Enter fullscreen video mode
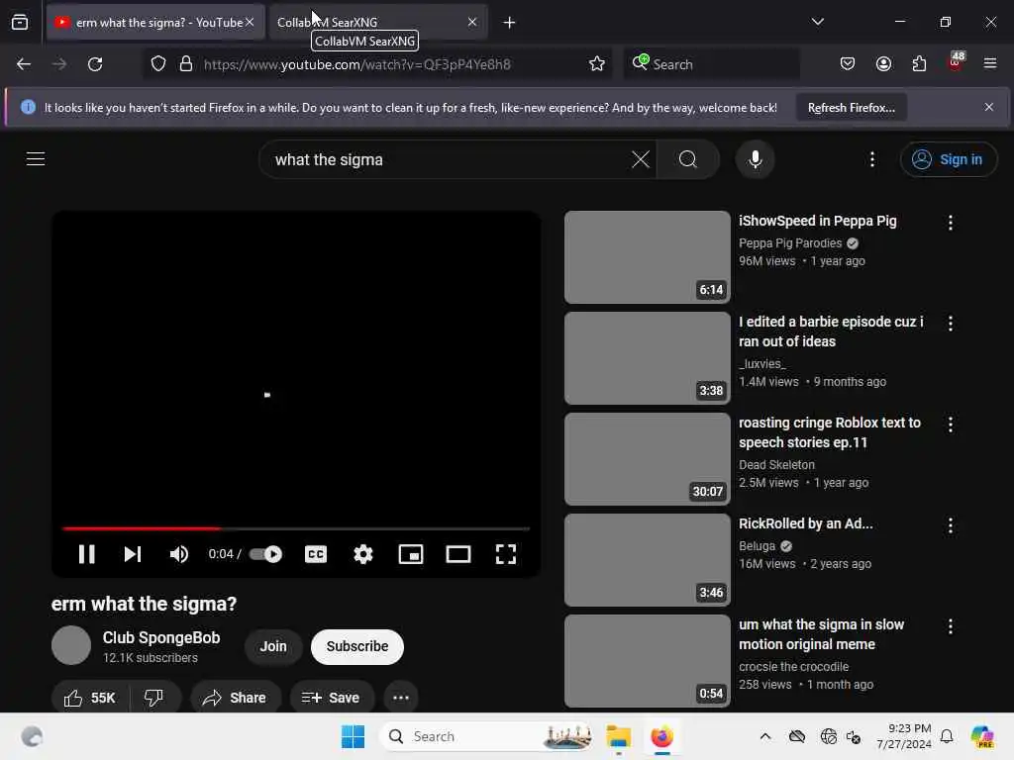 [506, 554]
